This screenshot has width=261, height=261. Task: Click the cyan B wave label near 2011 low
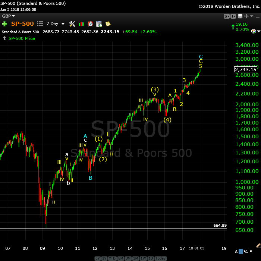coord(90,178)
